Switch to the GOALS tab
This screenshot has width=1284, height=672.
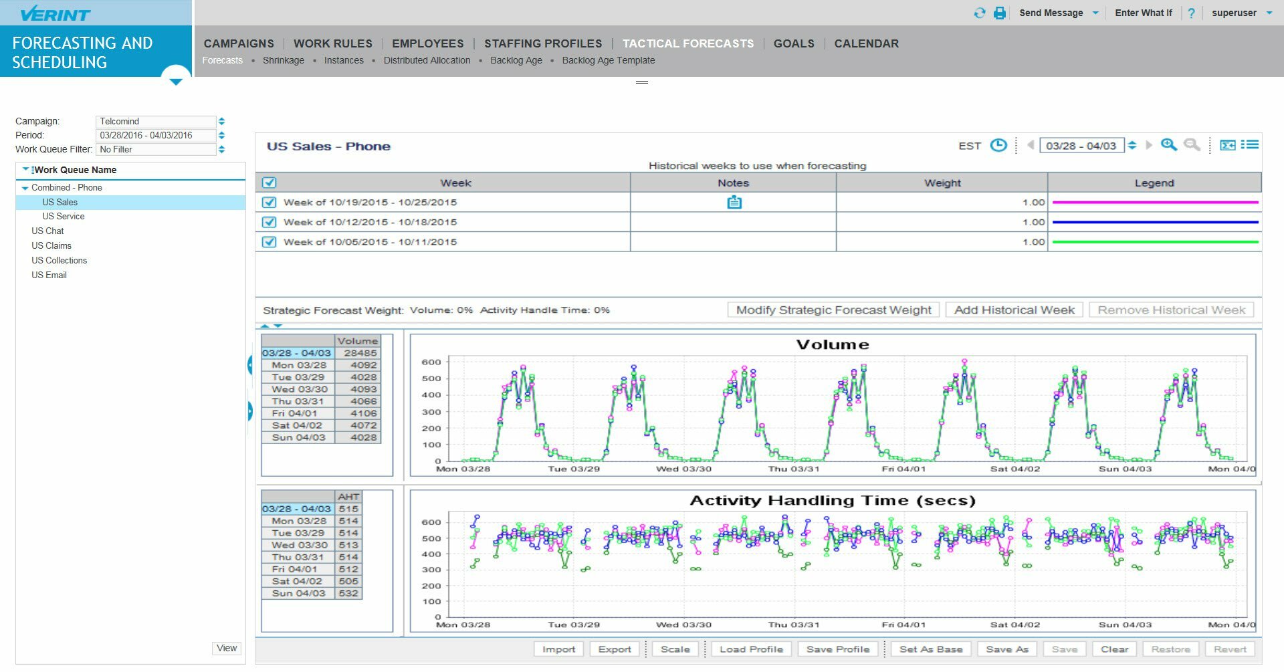[794, 43]
